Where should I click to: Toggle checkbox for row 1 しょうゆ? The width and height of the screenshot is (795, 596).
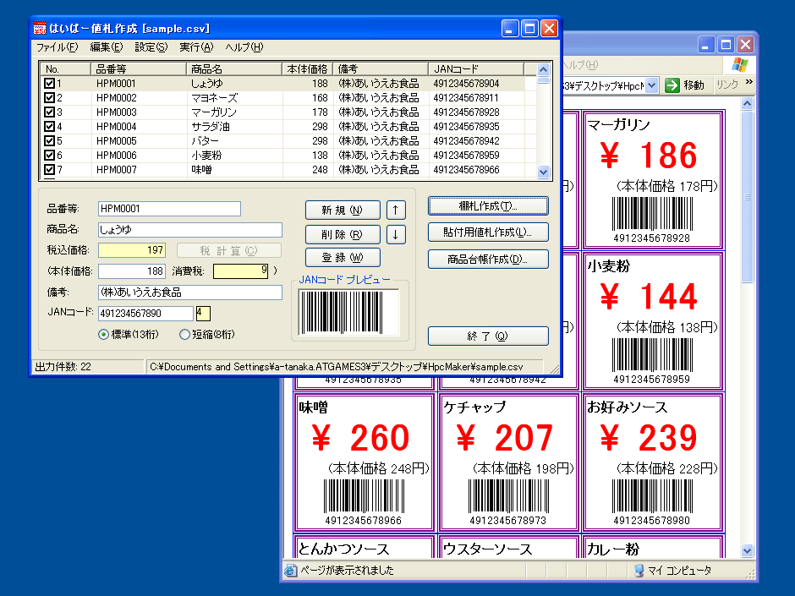(x=49, y=83)
